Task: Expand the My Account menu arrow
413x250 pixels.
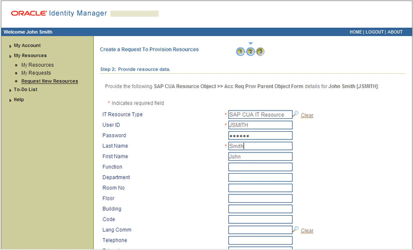Action: (x=10, y=46)
